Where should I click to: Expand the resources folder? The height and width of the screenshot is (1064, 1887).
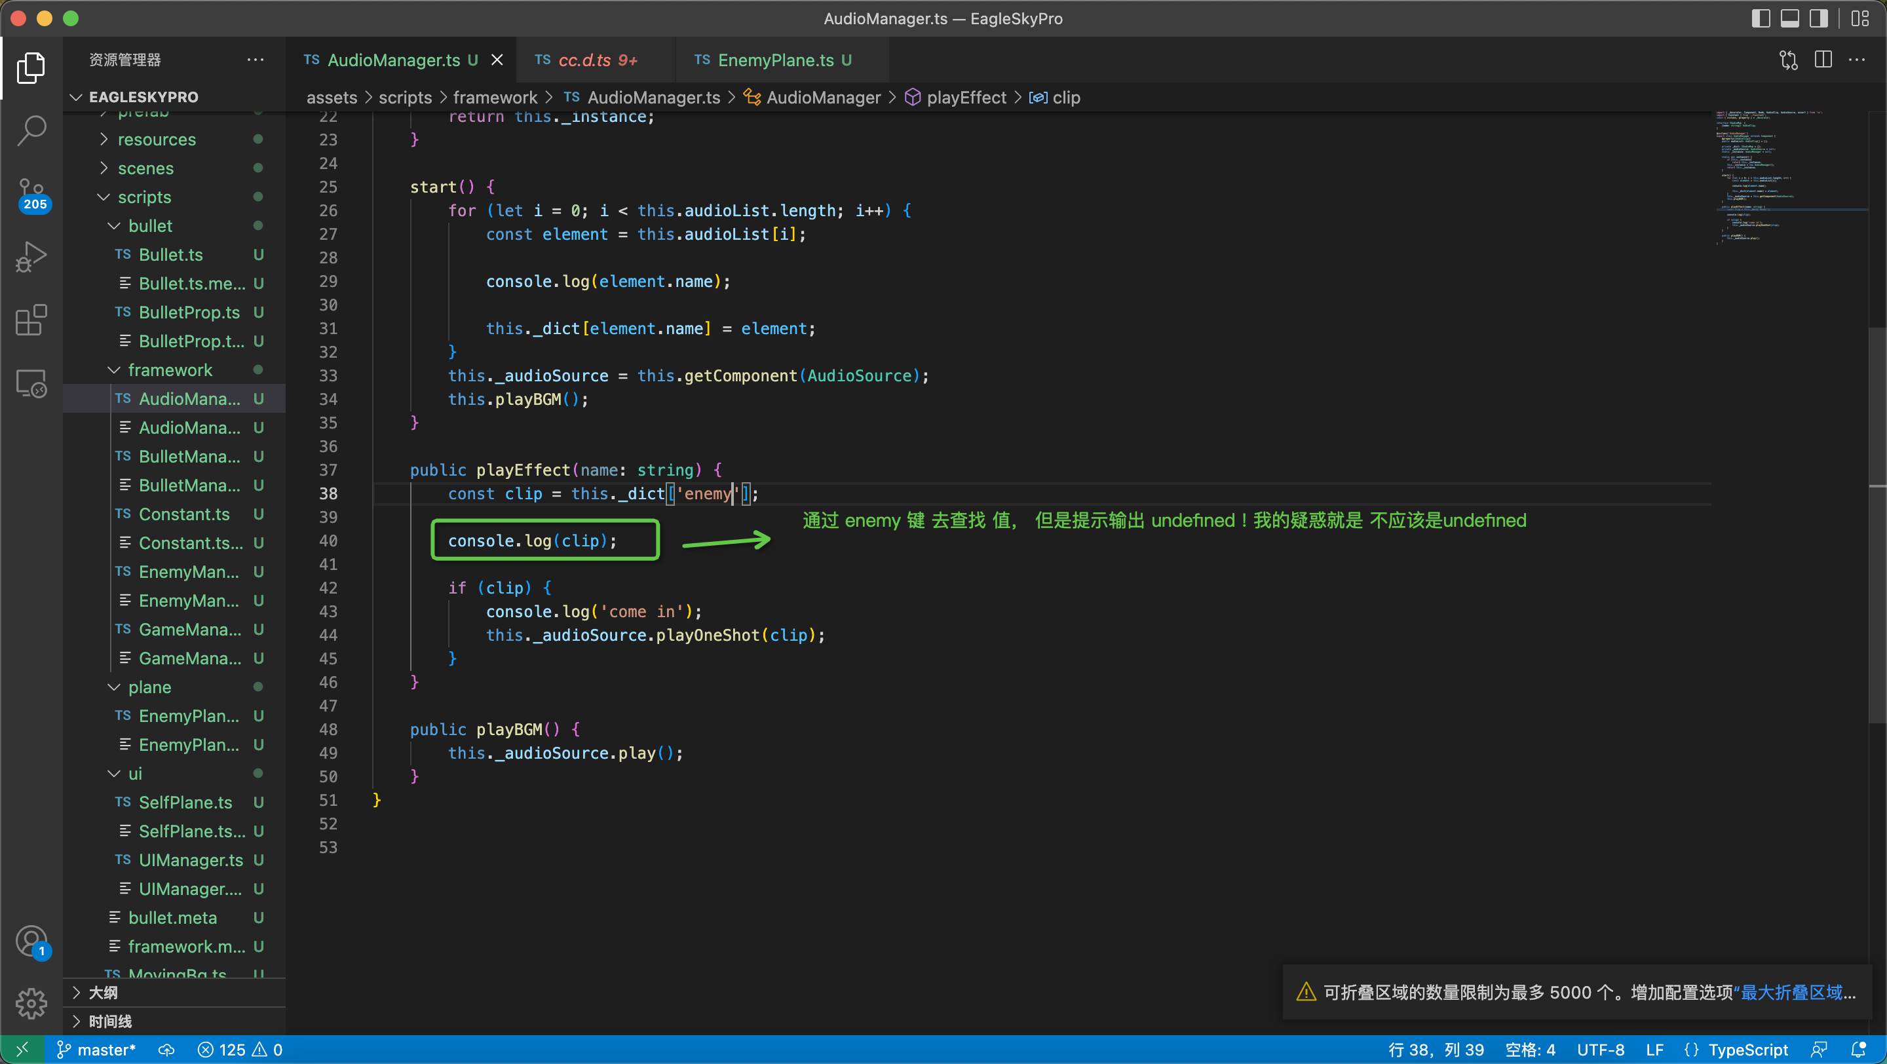coord(156,139)
